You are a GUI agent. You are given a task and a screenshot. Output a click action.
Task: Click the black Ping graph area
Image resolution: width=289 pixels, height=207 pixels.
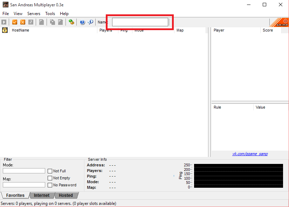(239, 176)
